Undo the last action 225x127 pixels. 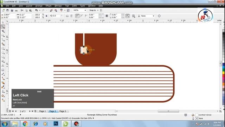click(37, 10)
